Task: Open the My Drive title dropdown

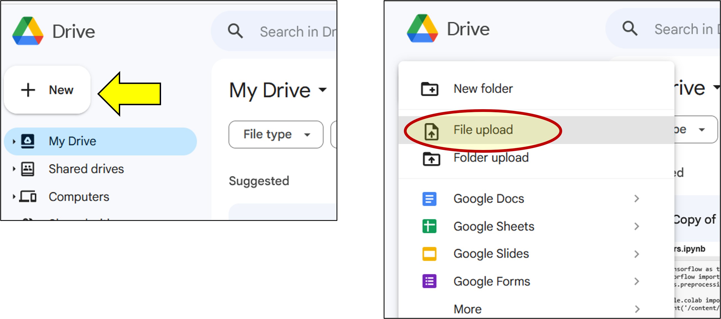Action: (x=323, y=90)
